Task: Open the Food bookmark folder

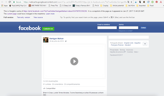Action: pos(150,6)
